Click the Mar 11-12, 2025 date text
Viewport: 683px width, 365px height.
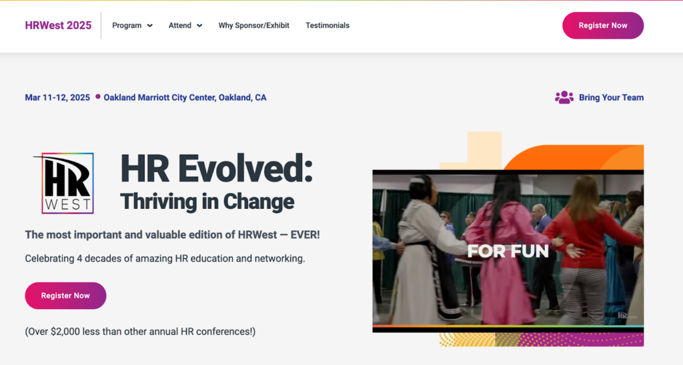click(x=57, y=97)
